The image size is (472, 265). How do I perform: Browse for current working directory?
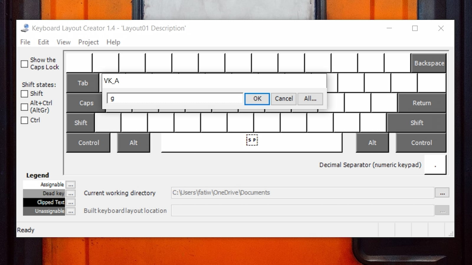442,193
